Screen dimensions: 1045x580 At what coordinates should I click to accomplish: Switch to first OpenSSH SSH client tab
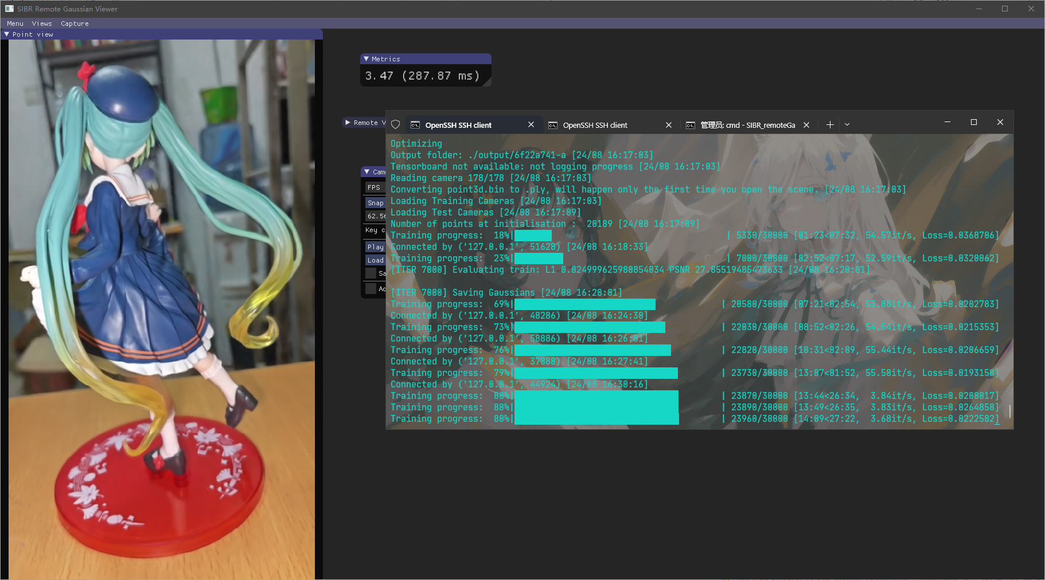[x=473, y=125]
